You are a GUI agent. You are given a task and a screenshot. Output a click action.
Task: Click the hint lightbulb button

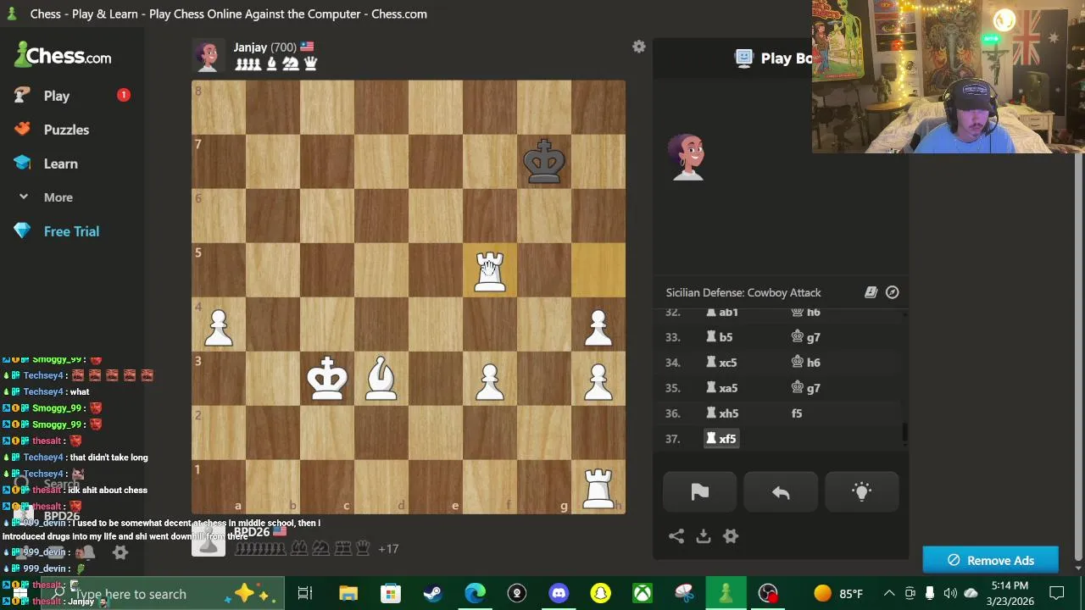pos(861,492)
